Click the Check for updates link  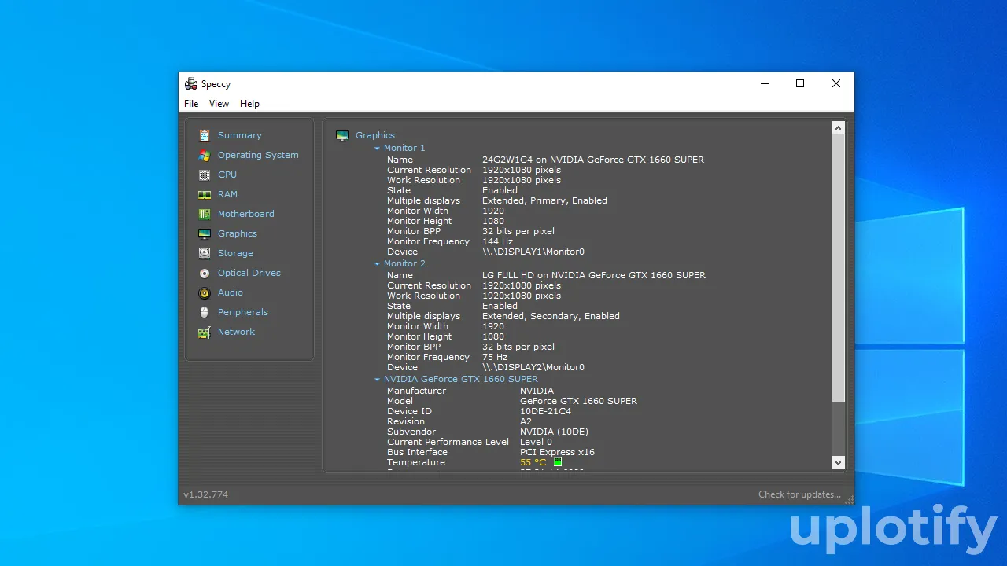point(799,494)
